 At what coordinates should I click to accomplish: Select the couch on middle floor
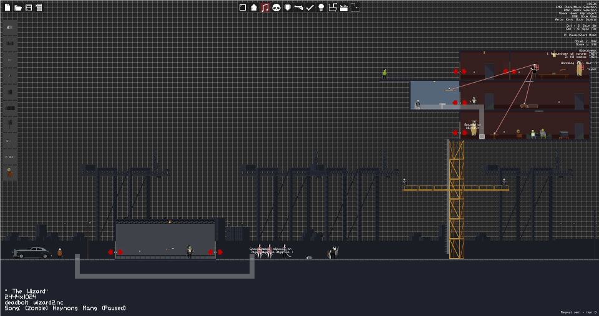point(529,106)
